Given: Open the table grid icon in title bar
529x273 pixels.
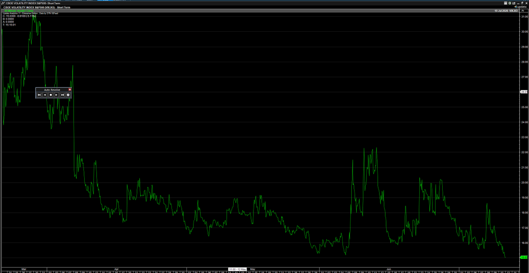Looking at the screenshot, I should point(506,3).
